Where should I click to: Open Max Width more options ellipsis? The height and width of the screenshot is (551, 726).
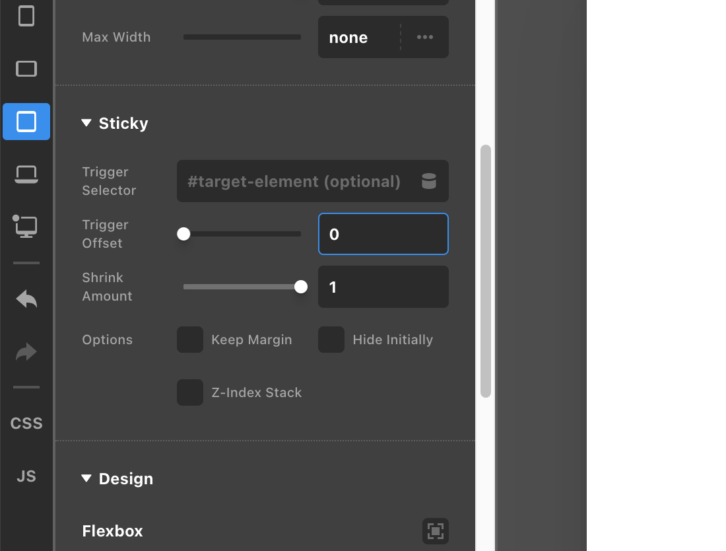click(x=425, y=37)
